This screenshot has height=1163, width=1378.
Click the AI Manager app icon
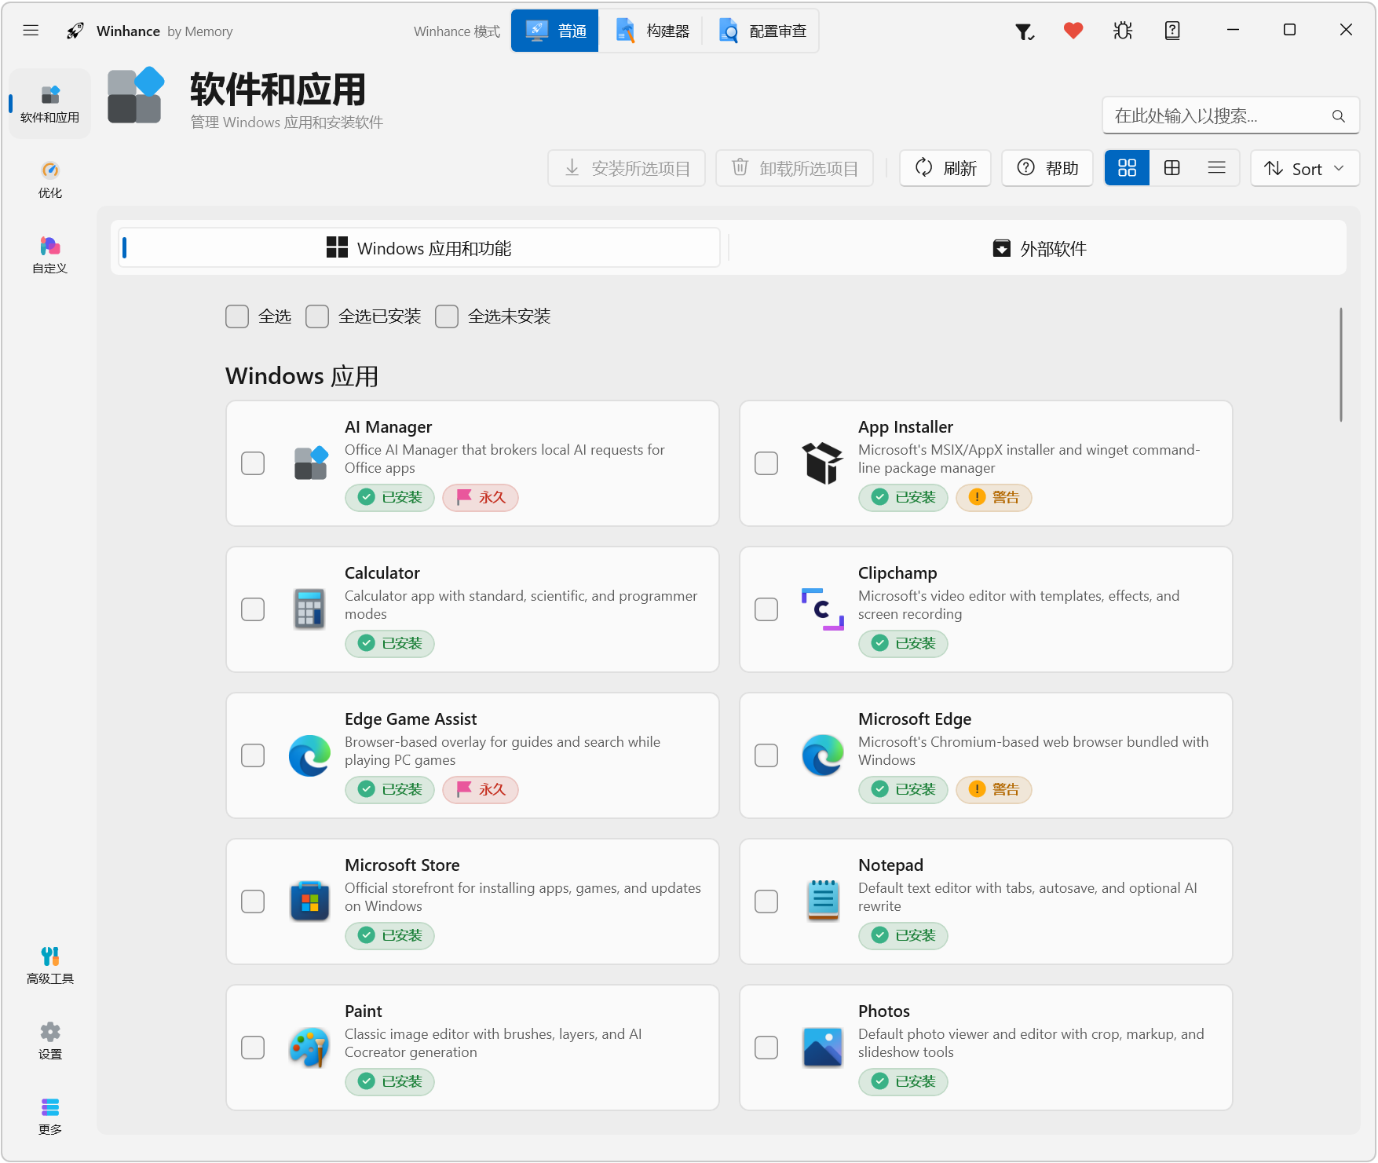click(x=311, y=463)
